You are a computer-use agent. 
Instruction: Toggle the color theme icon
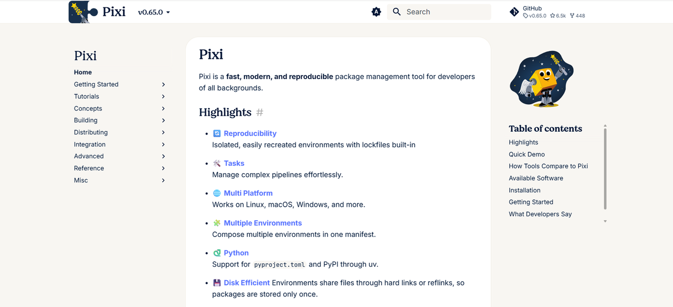tap(376, 12)
